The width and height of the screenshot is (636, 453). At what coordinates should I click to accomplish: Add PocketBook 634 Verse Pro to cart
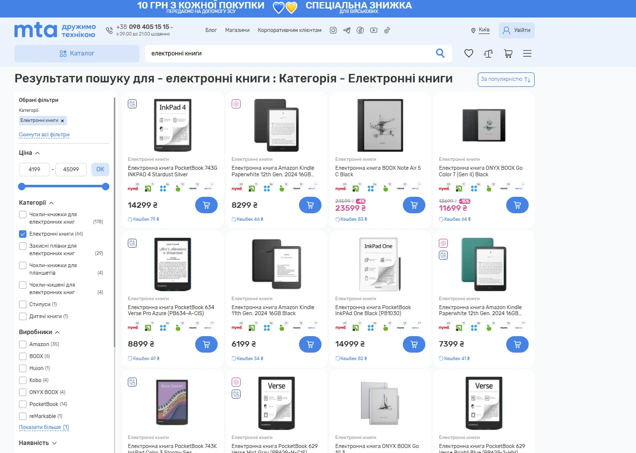(206, 345)
